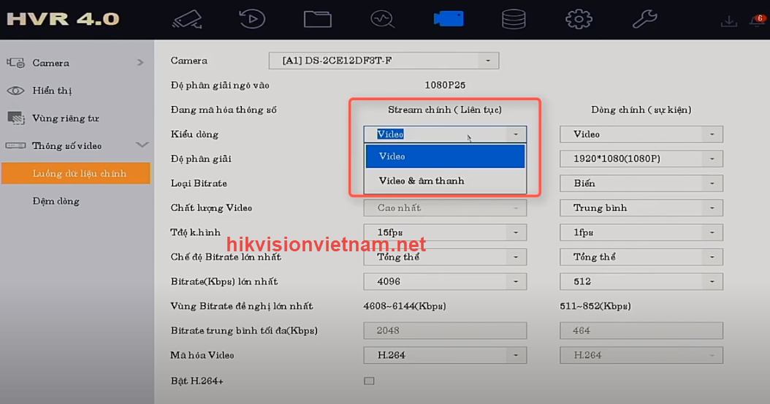The width and height of the screenshot is (770, 404).
Task: Expand the main stream Tốc k.hình 15fps dropdown
Action: 445,232
